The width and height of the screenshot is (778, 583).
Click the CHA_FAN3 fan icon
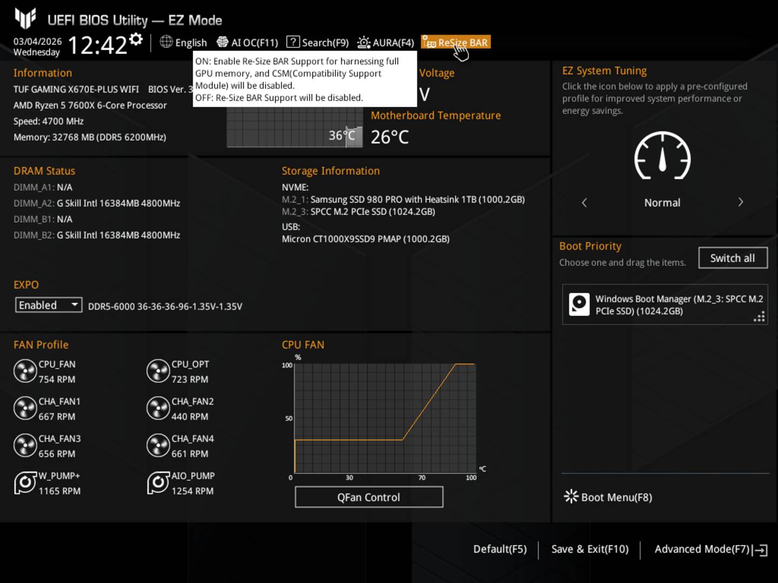[25, 446]
